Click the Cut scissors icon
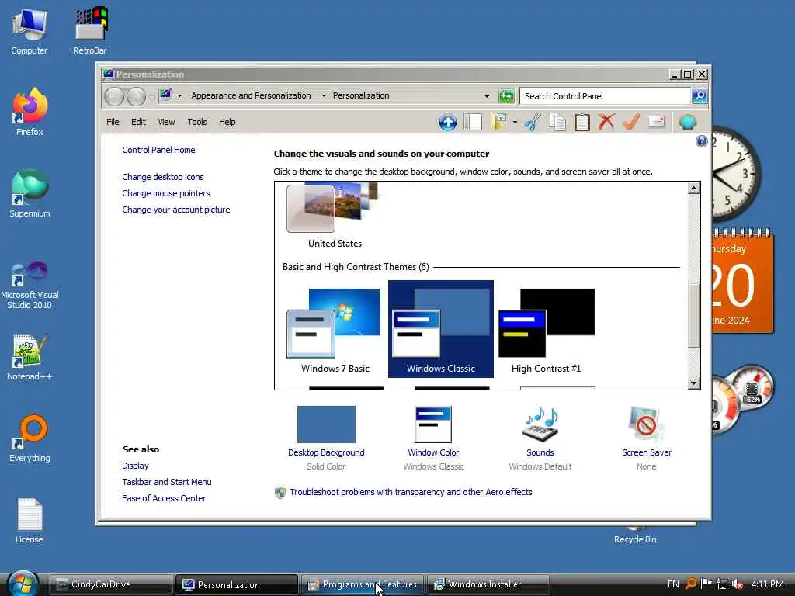This screenshot has width=795, height=596. click(533, 122)
